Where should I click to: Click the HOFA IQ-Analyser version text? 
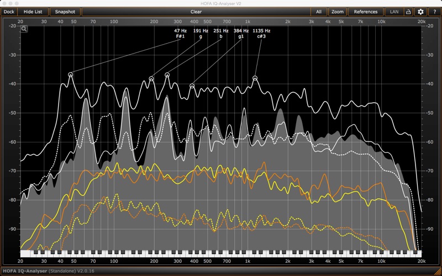pyautogui.click(x=49, y=271)
